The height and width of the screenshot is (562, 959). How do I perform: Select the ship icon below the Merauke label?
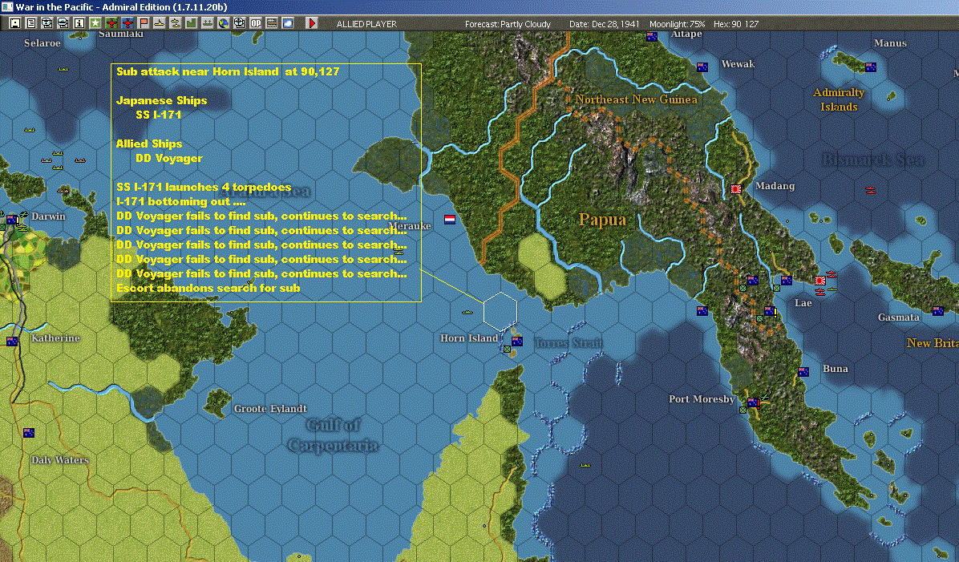[399, 251]
